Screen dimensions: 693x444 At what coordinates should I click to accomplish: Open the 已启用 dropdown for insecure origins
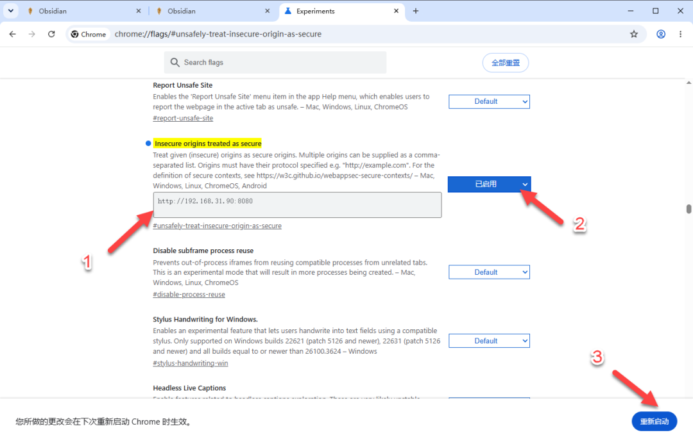489,184
